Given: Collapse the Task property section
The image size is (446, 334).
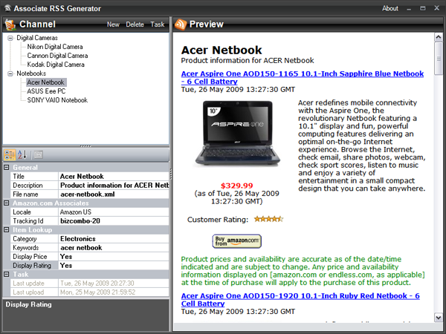Looking at the screenshot, I should pyautogui.click(x=6, y=275).
